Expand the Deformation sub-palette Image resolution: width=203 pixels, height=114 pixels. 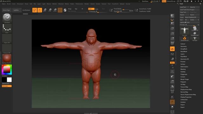point(184,67)
